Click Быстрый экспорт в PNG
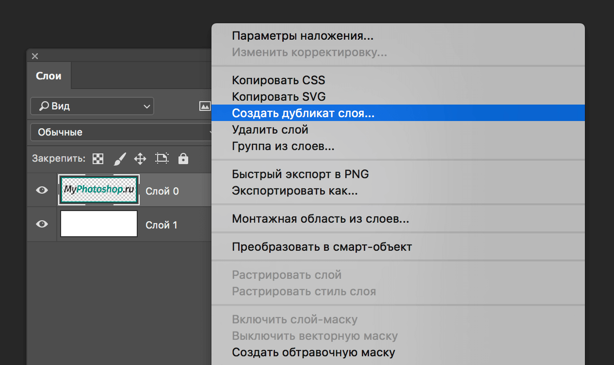 301,173
